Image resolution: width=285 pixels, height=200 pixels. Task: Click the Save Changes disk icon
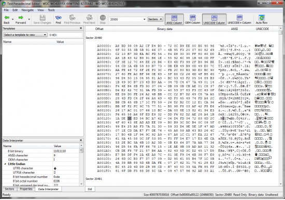[x=42, y=18]
